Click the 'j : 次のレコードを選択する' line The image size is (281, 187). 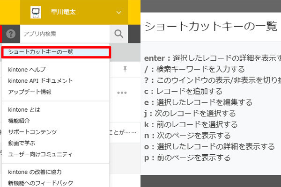190,114
